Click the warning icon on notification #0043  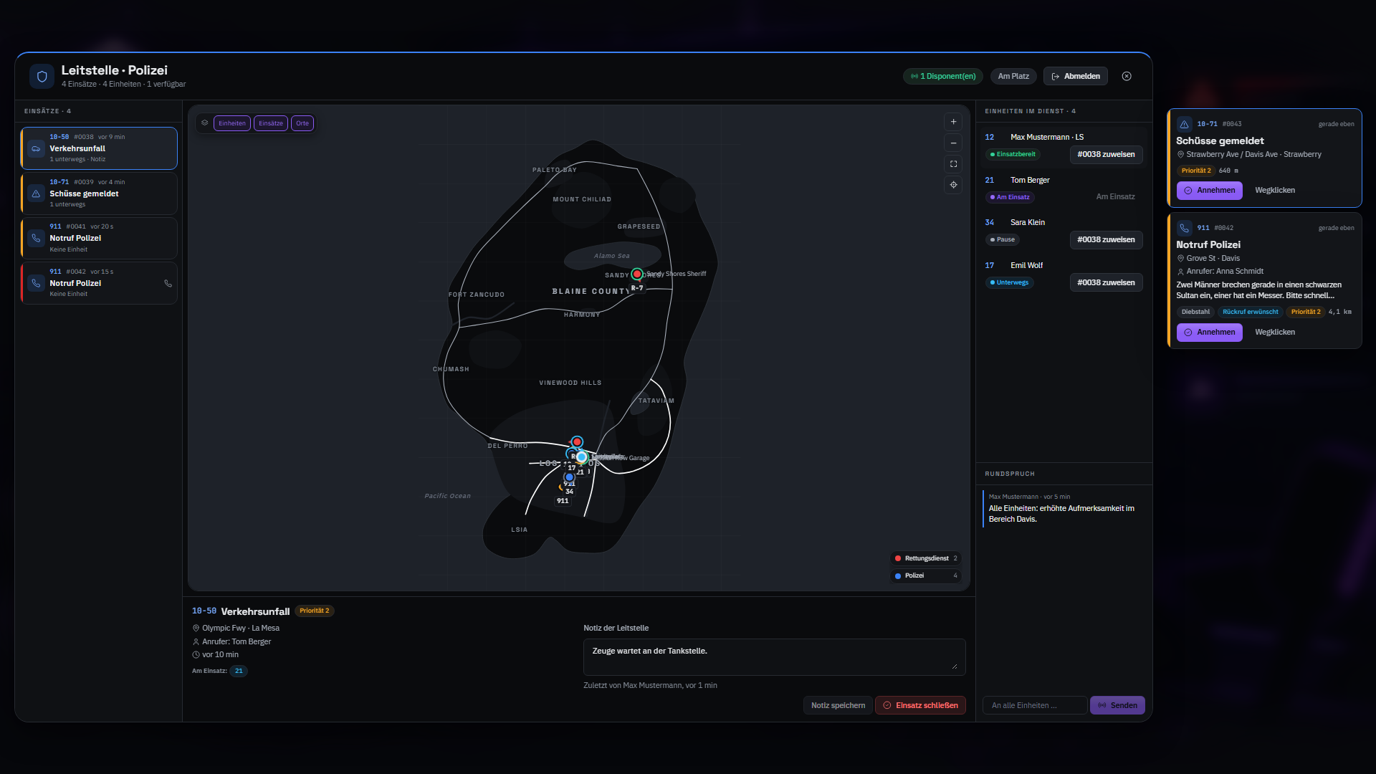1184,124
